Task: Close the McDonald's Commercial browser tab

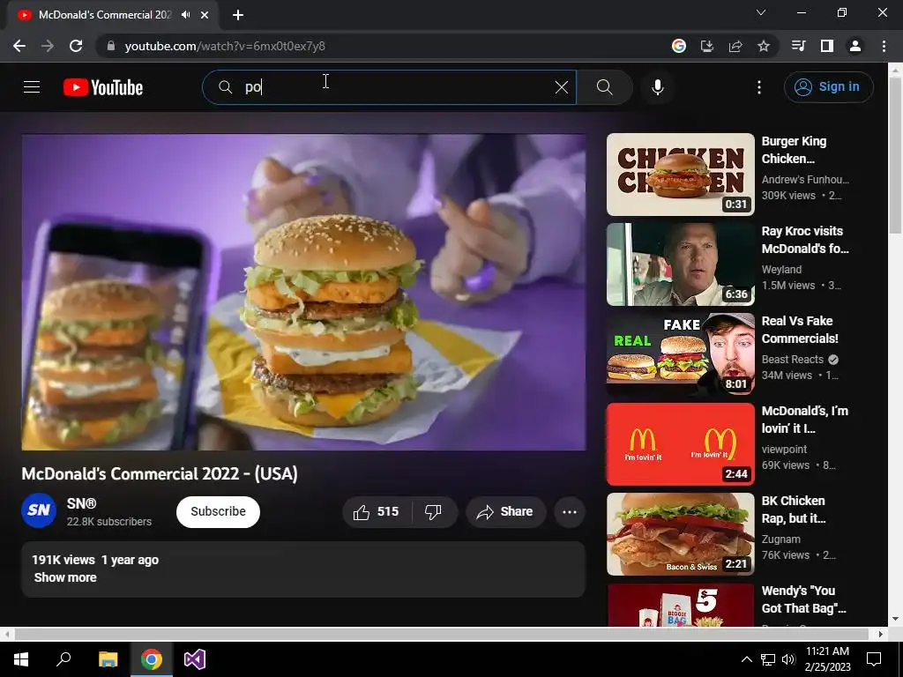Action: tap(205, 15)
